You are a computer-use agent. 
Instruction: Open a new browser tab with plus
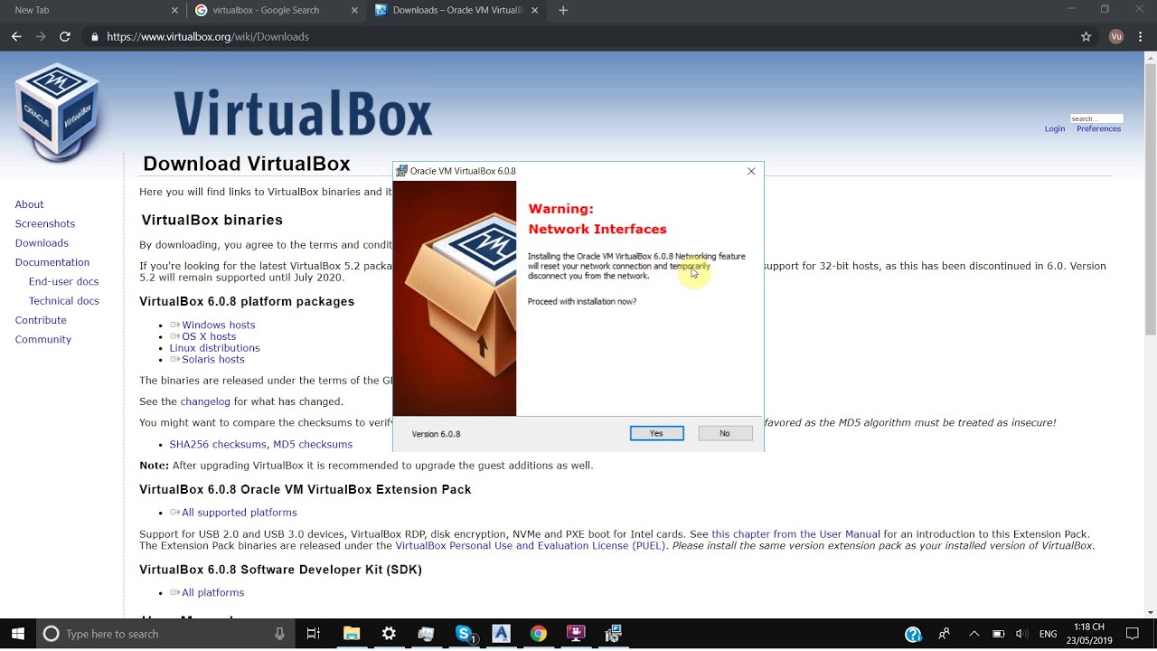pyautogui.click(x=563, y=10)
